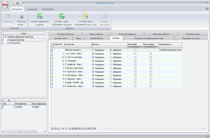The width and height of the screenshot is (210, 138).
Task: Open the round red application menu button
Action: pos(5,5)
